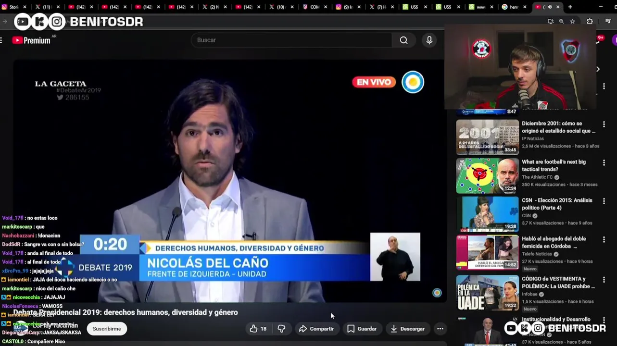Viewport: 617px width, 346px height.
Task: Open title CÓDIGO de VESTIMENTA y POLÉMICA
Action: click(x=558, y=283)
